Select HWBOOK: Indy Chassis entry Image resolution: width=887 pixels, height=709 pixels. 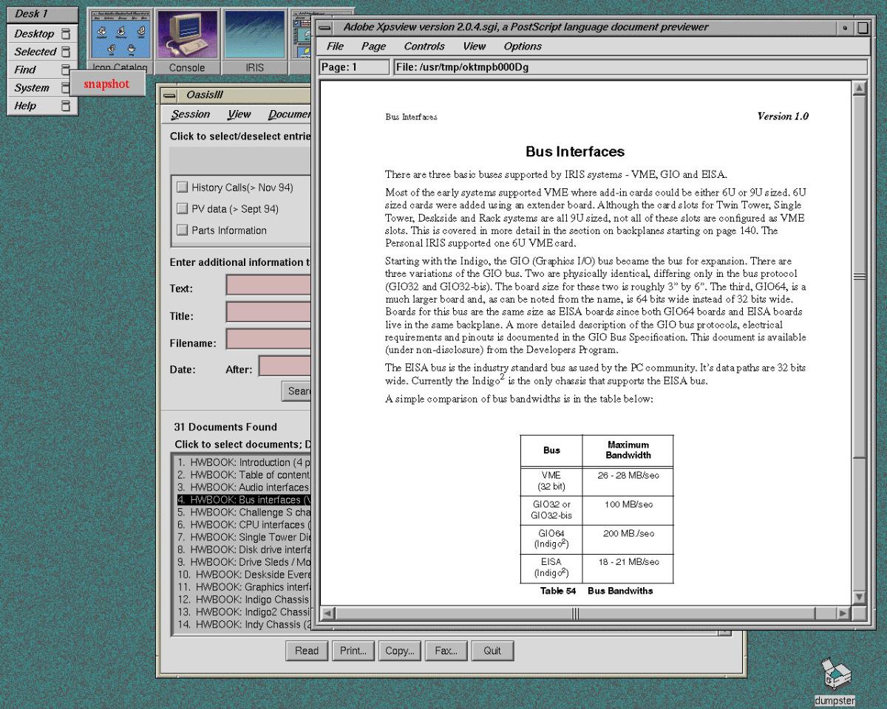click(244, 625)
